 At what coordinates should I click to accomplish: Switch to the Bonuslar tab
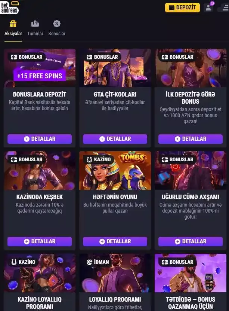tap(57, 34)
